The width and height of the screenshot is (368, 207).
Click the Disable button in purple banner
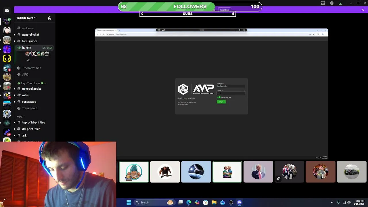pyautogui.click(x=224, y=10)
